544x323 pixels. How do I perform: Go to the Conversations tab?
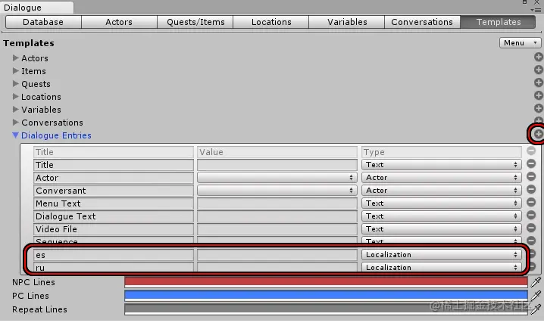pos(422,22)
